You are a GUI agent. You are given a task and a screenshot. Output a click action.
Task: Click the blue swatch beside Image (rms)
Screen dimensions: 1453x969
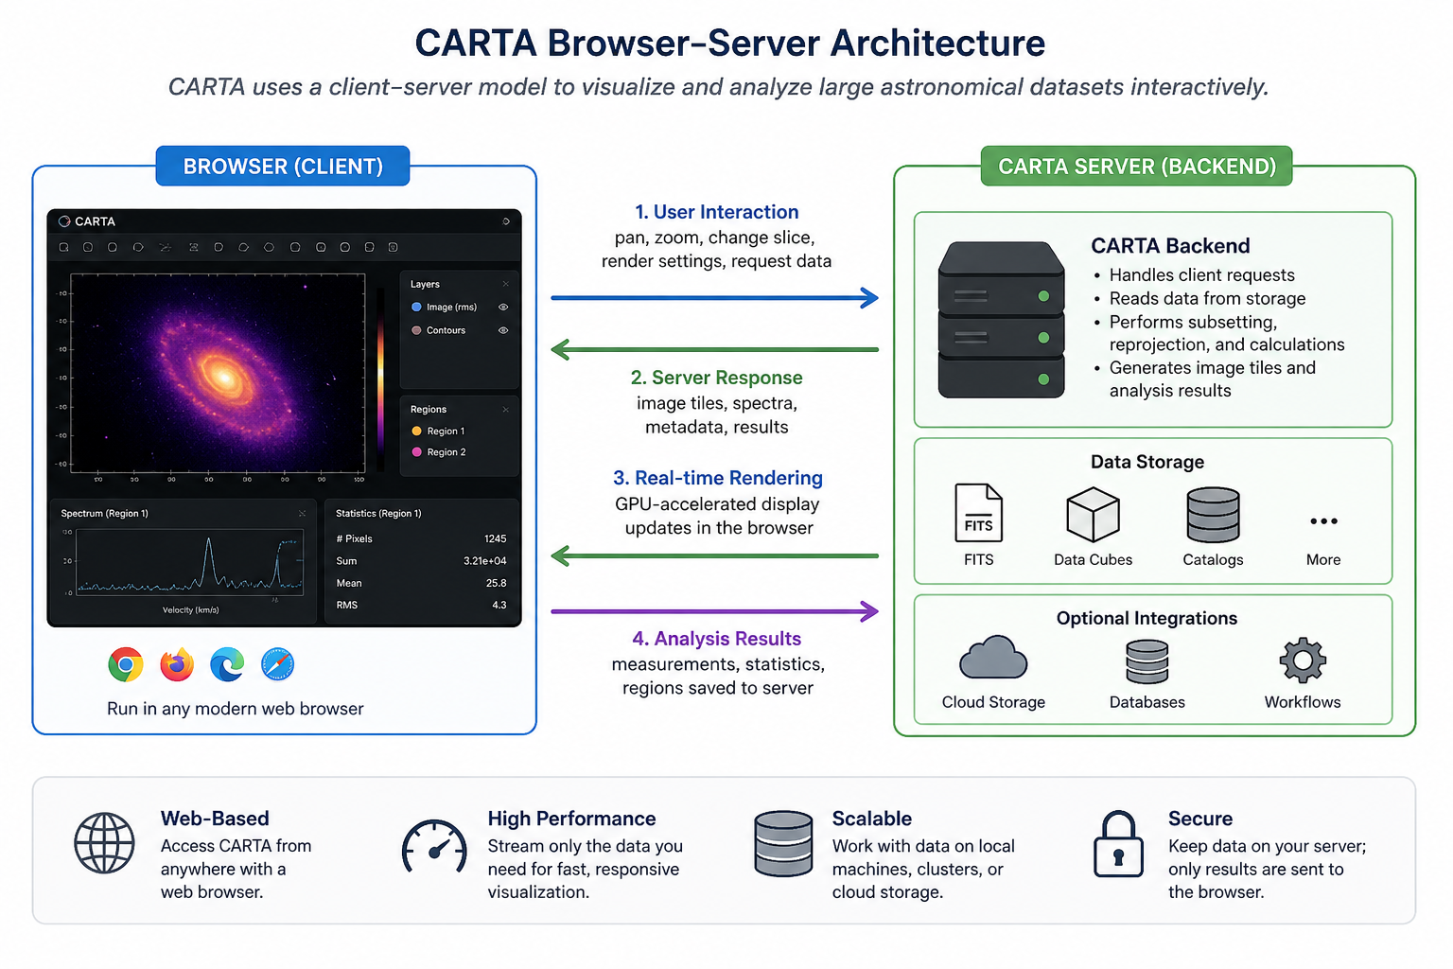[416, 308]
